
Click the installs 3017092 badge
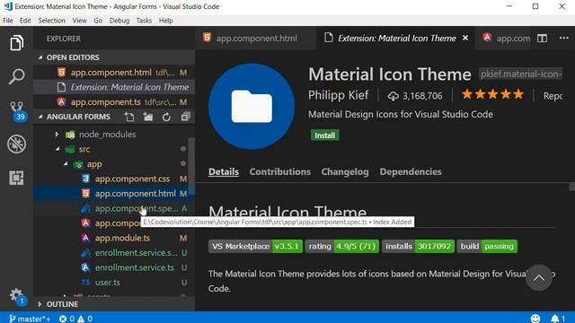418,247
